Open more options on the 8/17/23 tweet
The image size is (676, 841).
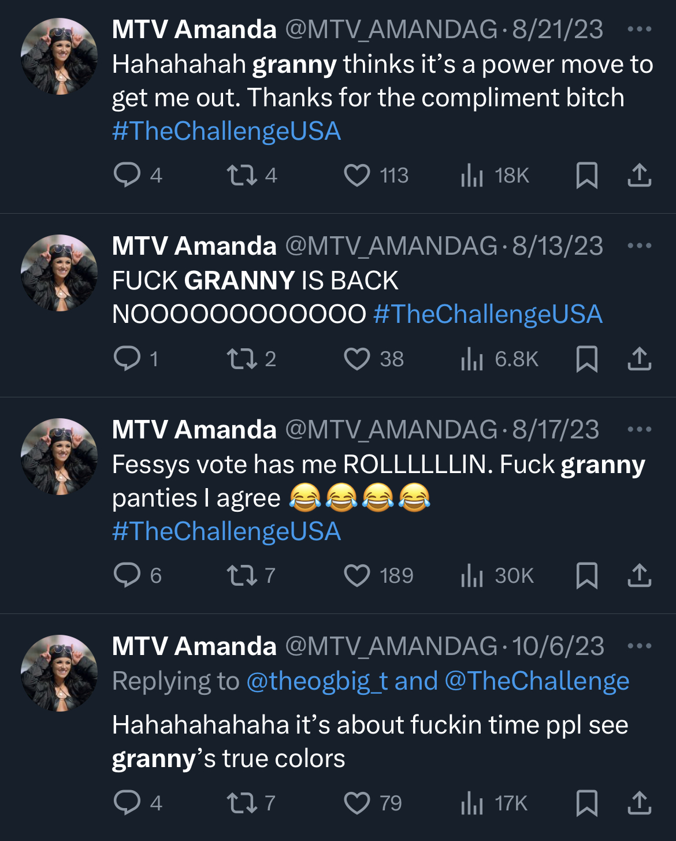coord(640,429)
